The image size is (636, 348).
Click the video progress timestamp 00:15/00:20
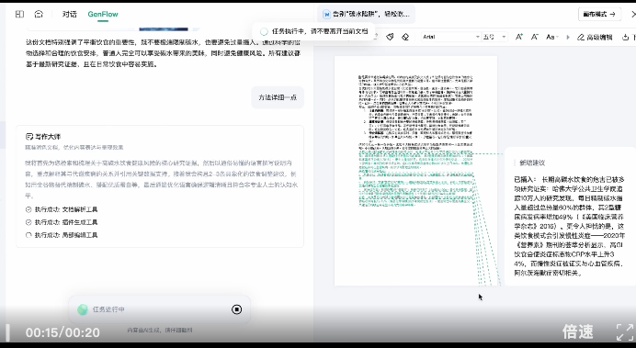tap(62, 332)
